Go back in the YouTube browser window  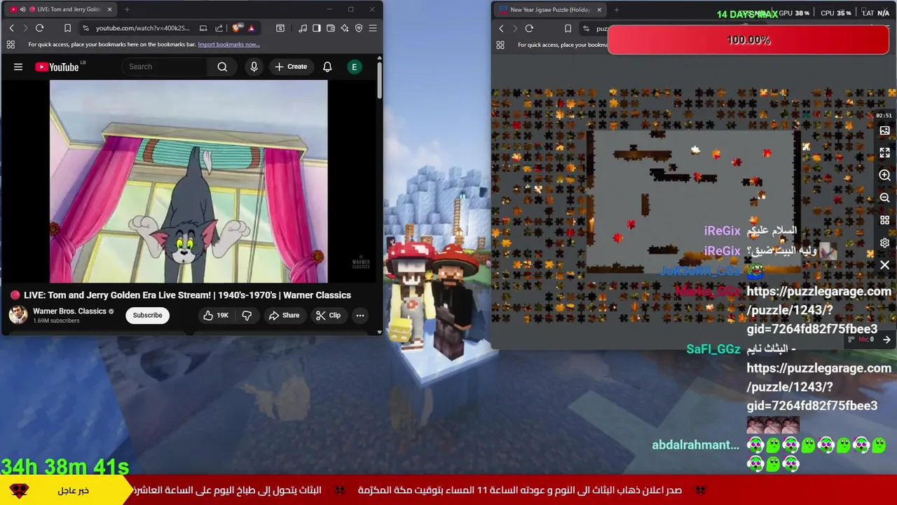coord(11,28)
